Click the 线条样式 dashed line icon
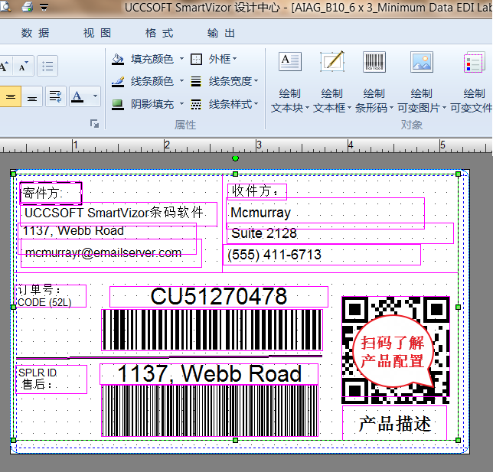The width and height of the screenshot is (493, 472). click(x=196, y=104)
